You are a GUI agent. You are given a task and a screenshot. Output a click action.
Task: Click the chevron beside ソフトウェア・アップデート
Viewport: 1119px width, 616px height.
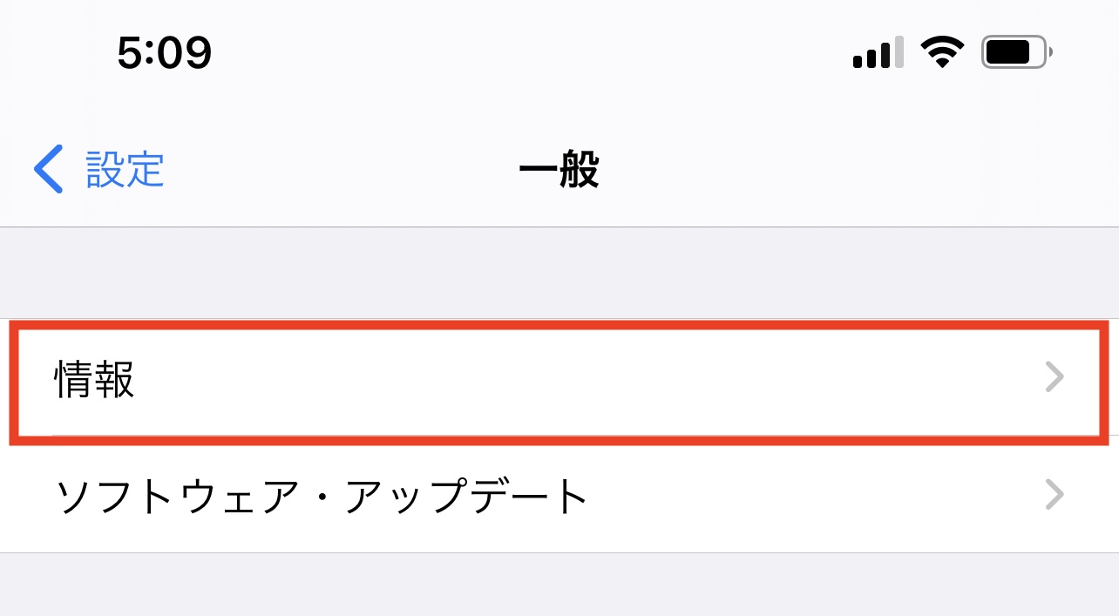click(1055, 495)
